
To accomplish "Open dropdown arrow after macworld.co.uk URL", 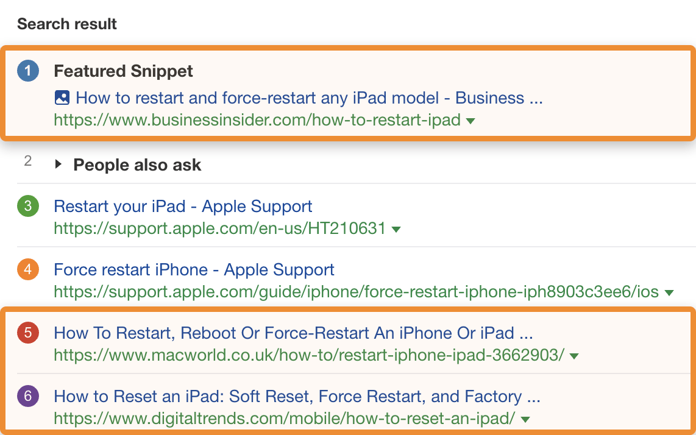I will [x=574, y=356].
